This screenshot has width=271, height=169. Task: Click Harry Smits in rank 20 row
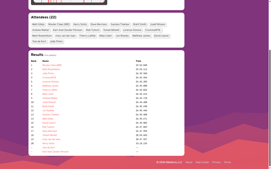48,144
